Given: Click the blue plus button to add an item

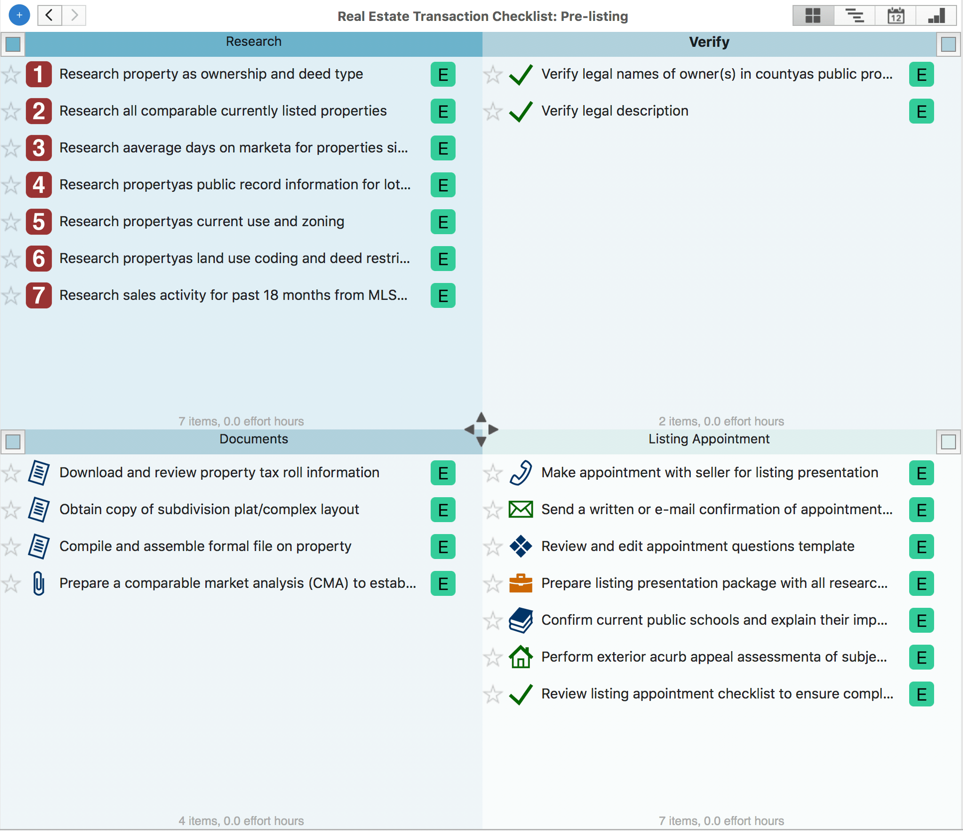Looking at the screenshot, I should click(19, 15).
